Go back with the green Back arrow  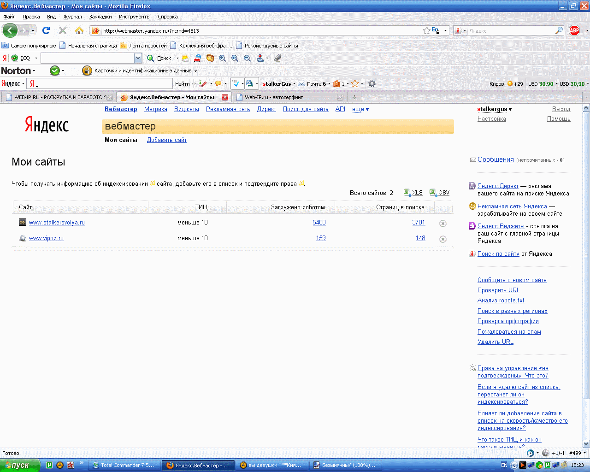click(10, 30)
